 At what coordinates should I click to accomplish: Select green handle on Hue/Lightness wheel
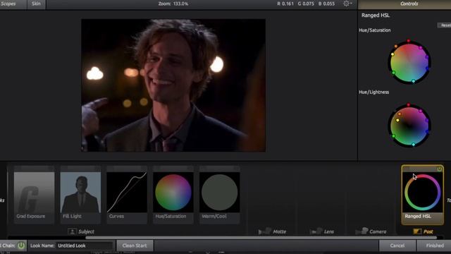point(393,136)
